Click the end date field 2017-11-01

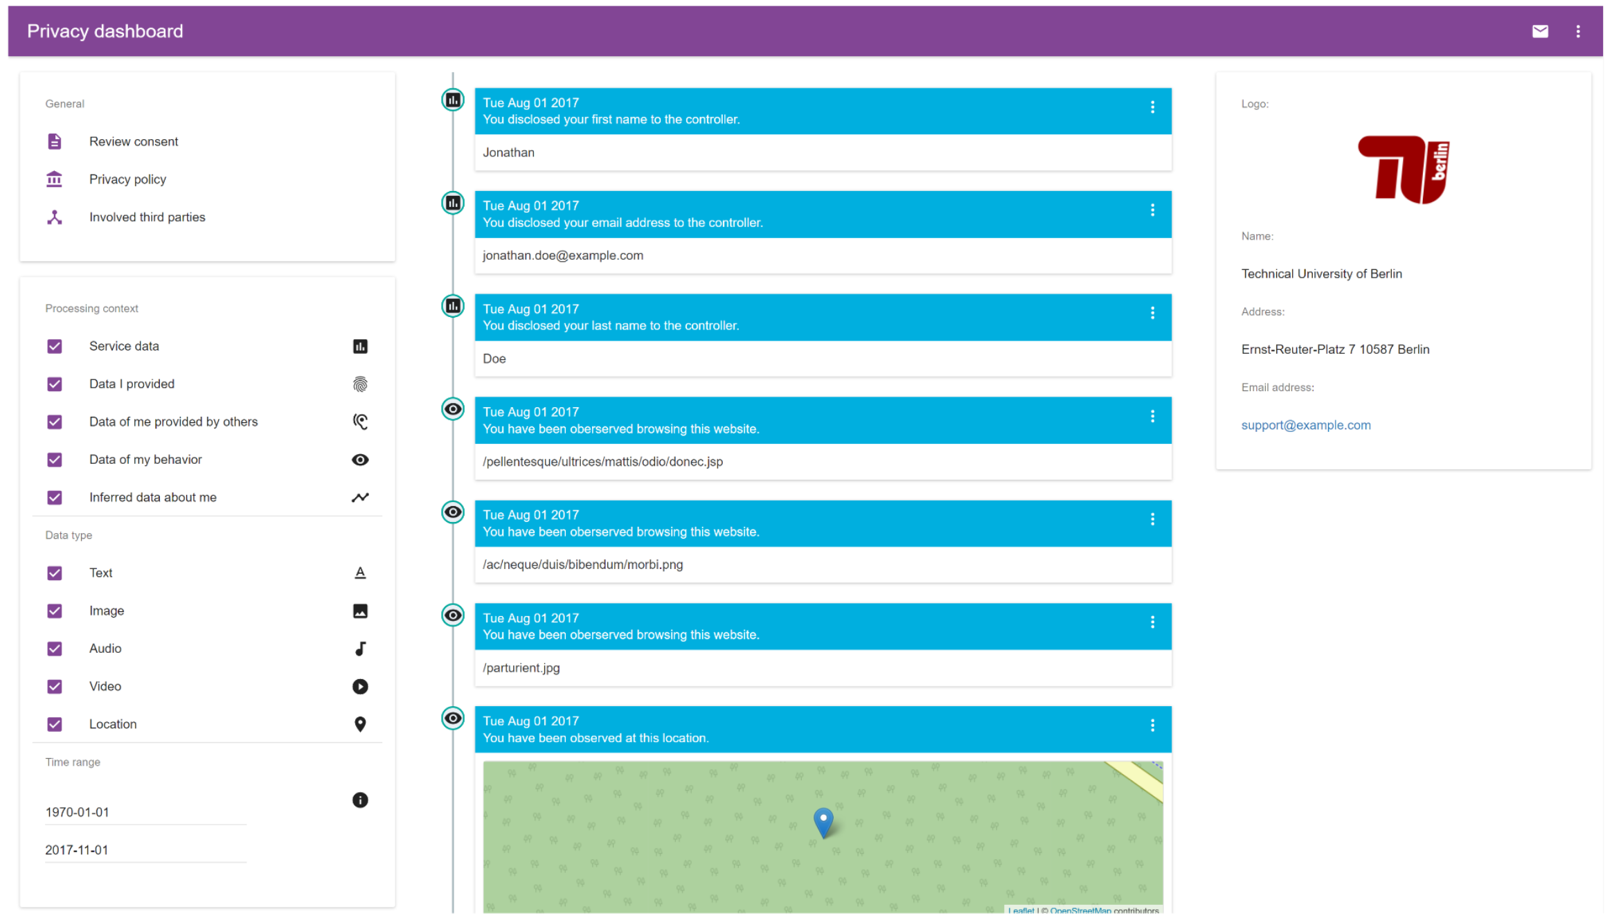tap(145, 850)
